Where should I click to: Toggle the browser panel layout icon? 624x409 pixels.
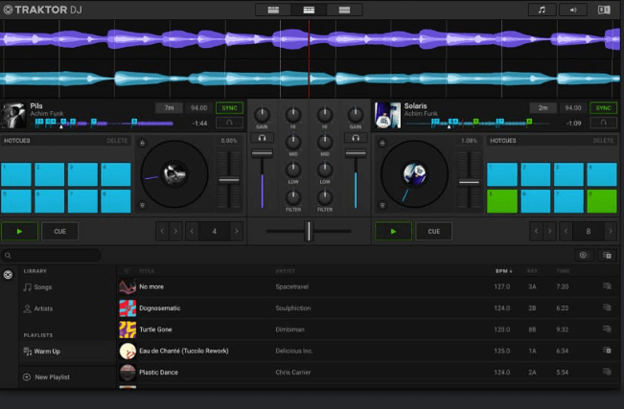tap(604, 10)
